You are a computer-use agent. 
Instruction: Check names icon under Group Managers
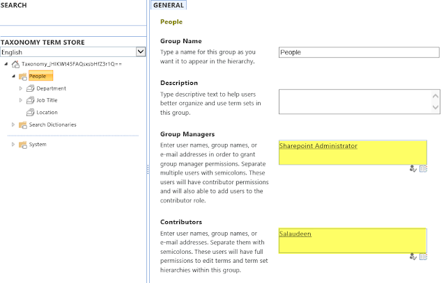413,168
